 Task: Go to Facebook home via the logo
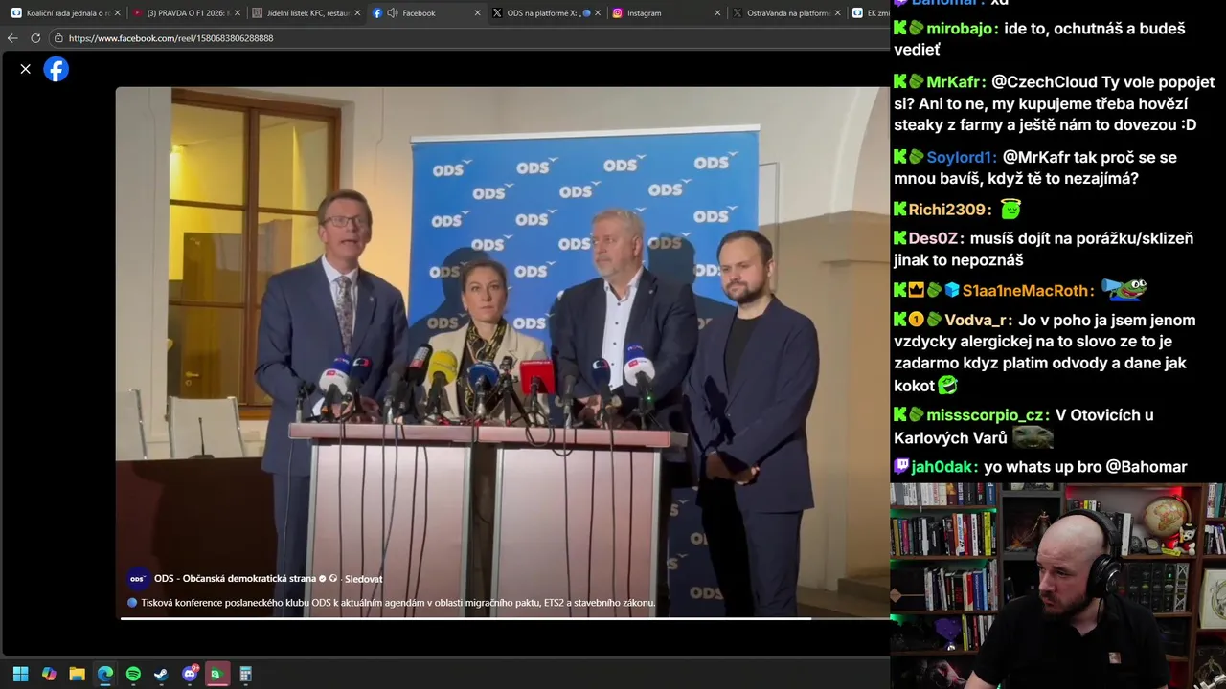pos(57,69)
